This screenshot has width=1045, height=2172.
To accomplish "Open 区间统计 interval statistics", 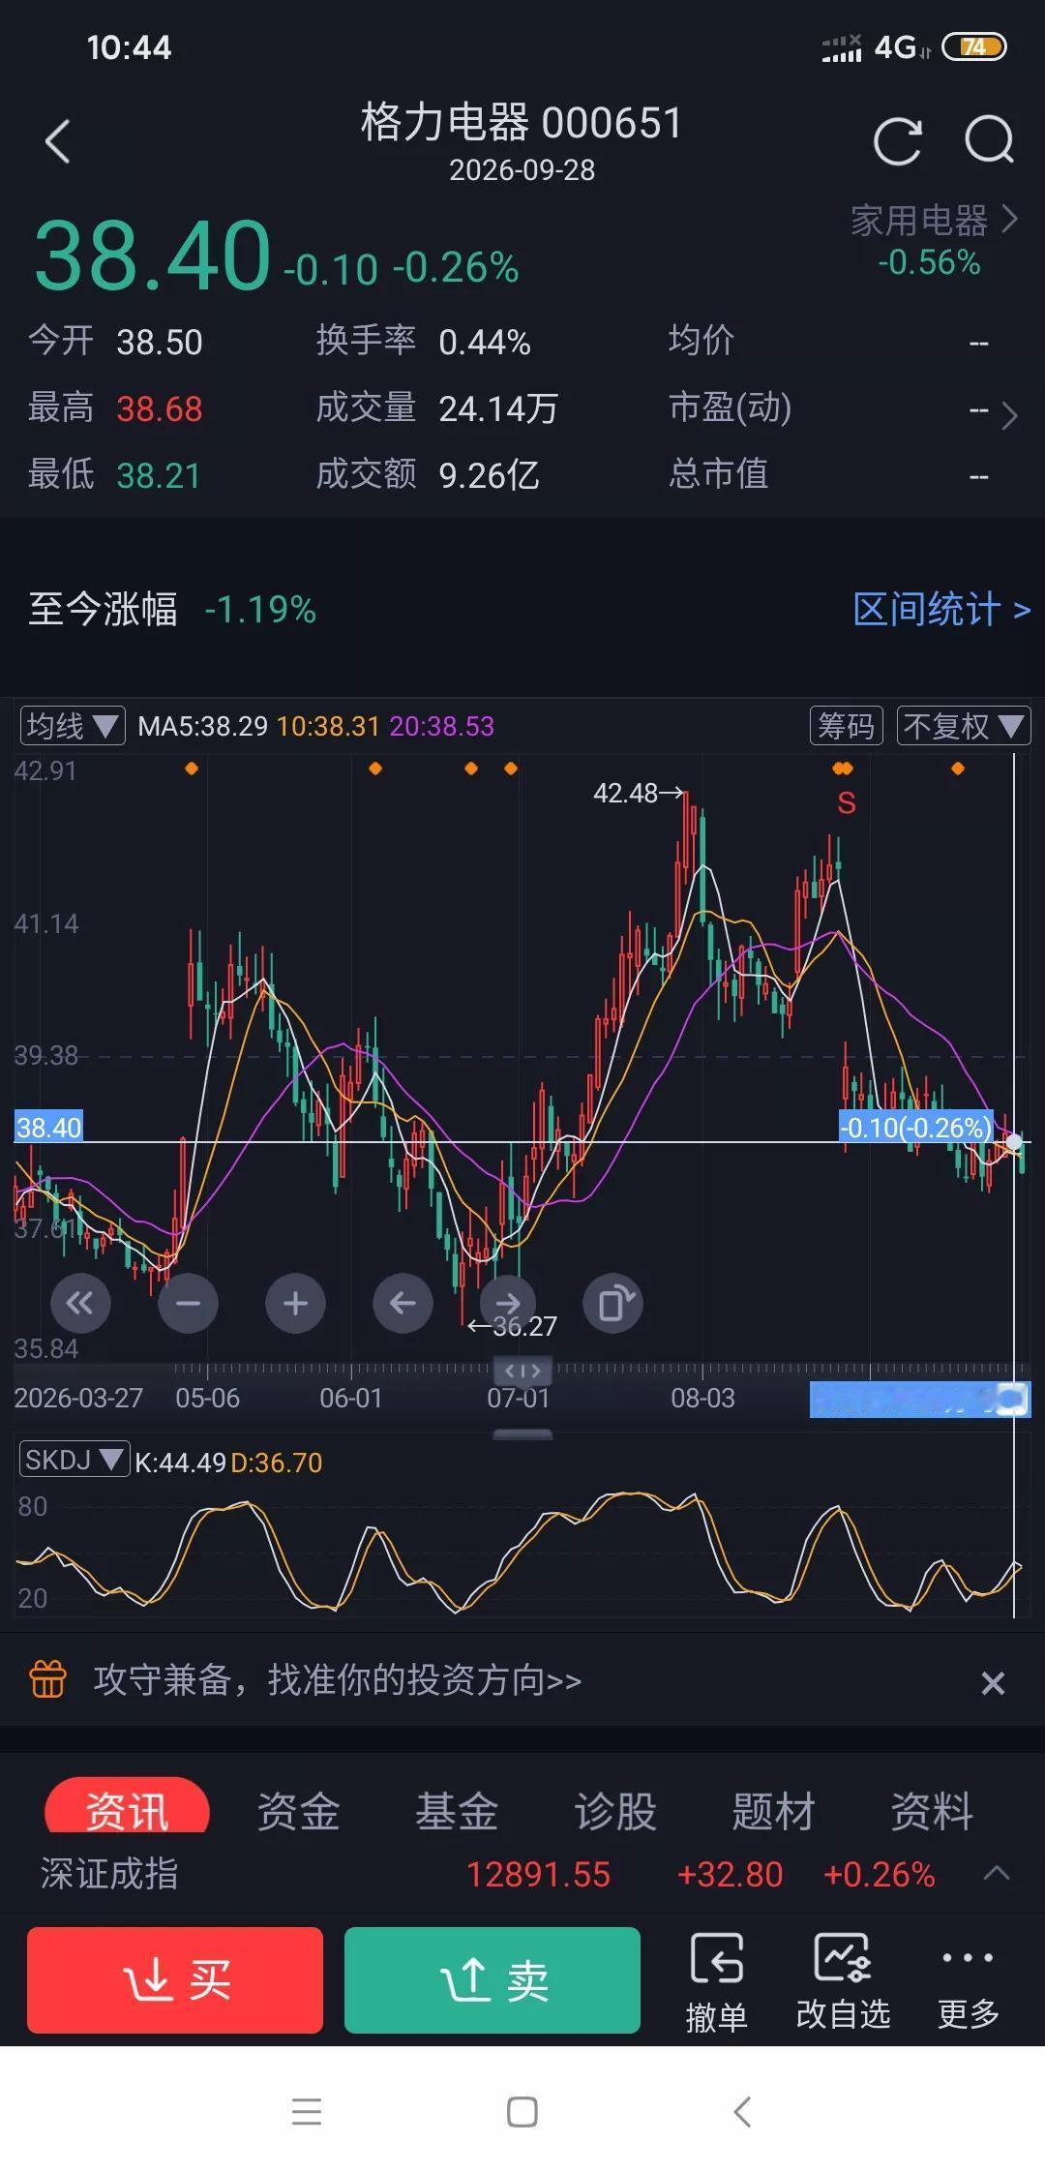I will pos(941,610).
